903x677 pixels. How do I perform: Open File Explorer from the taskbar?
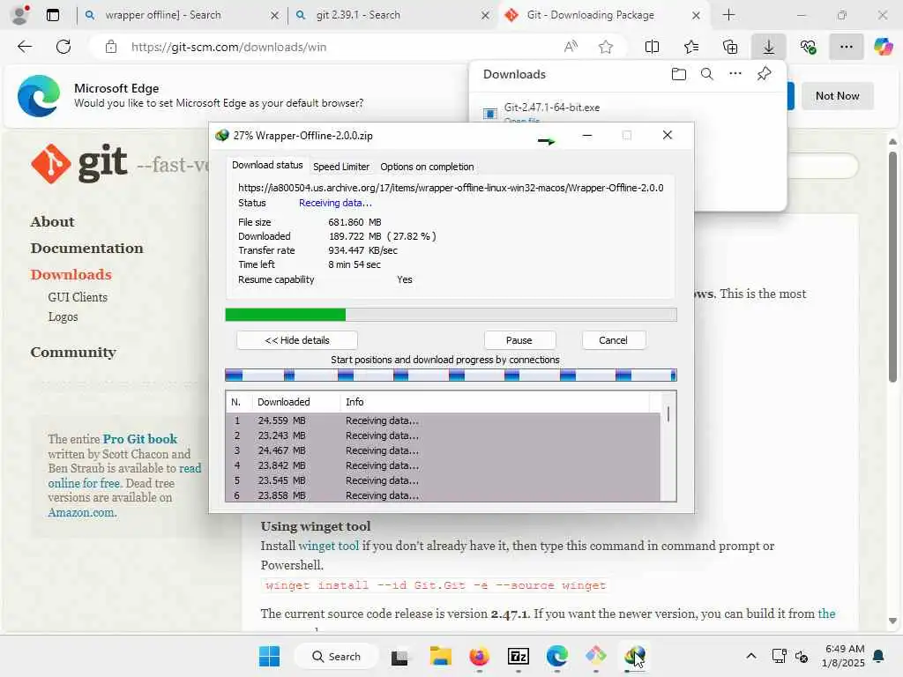click(x=441, y=656)
